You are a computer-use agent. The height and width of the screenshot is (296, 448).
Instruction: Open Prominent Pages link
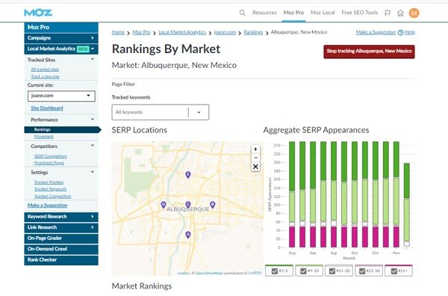(49, 163)
